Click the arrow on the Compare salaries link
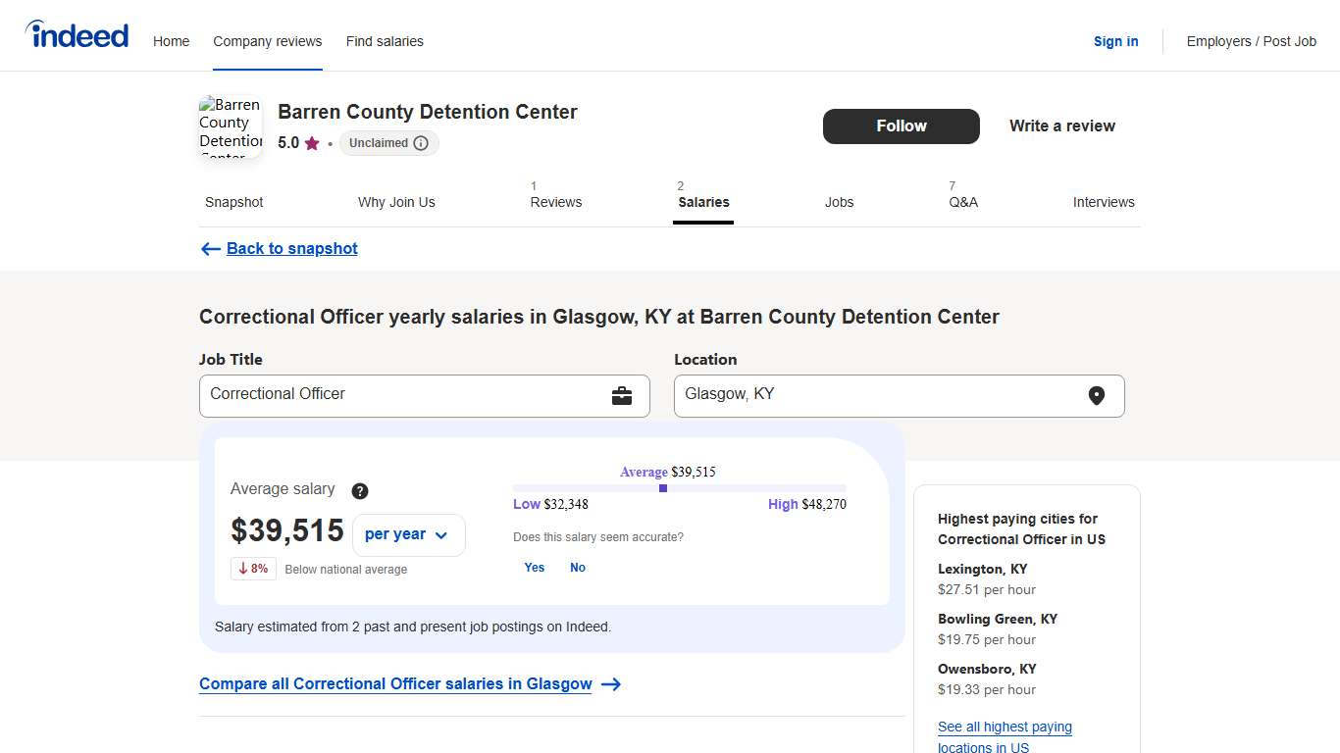 tap(610, 684)
